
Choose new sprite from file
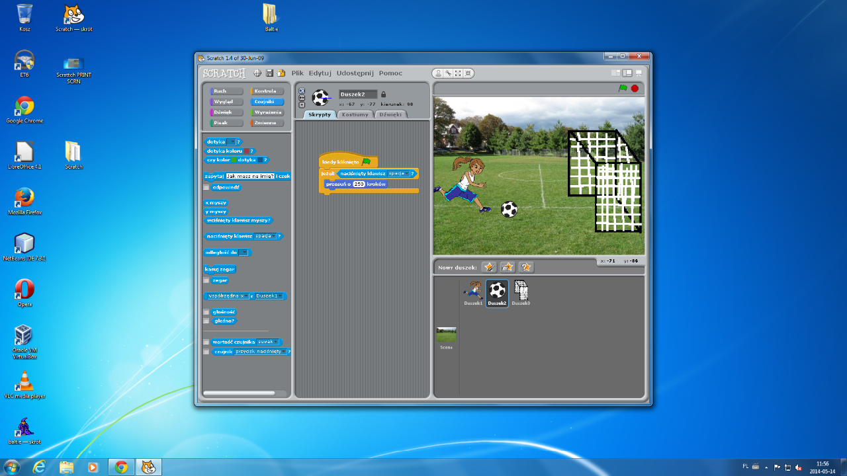coord(508,267)
